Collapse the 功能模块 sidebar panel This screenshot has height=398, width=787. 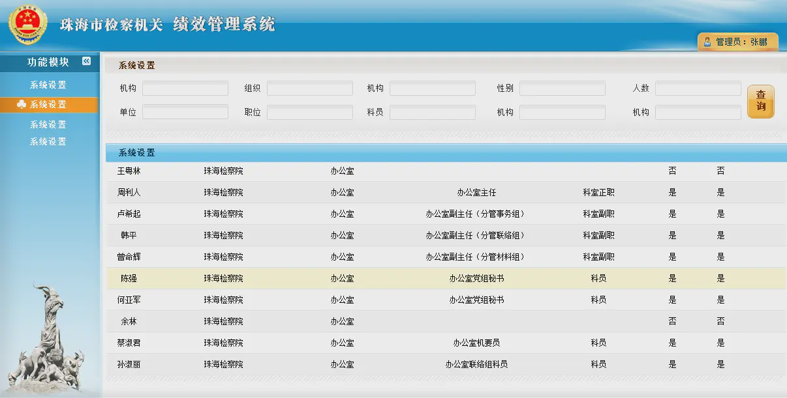click(86, 61)
